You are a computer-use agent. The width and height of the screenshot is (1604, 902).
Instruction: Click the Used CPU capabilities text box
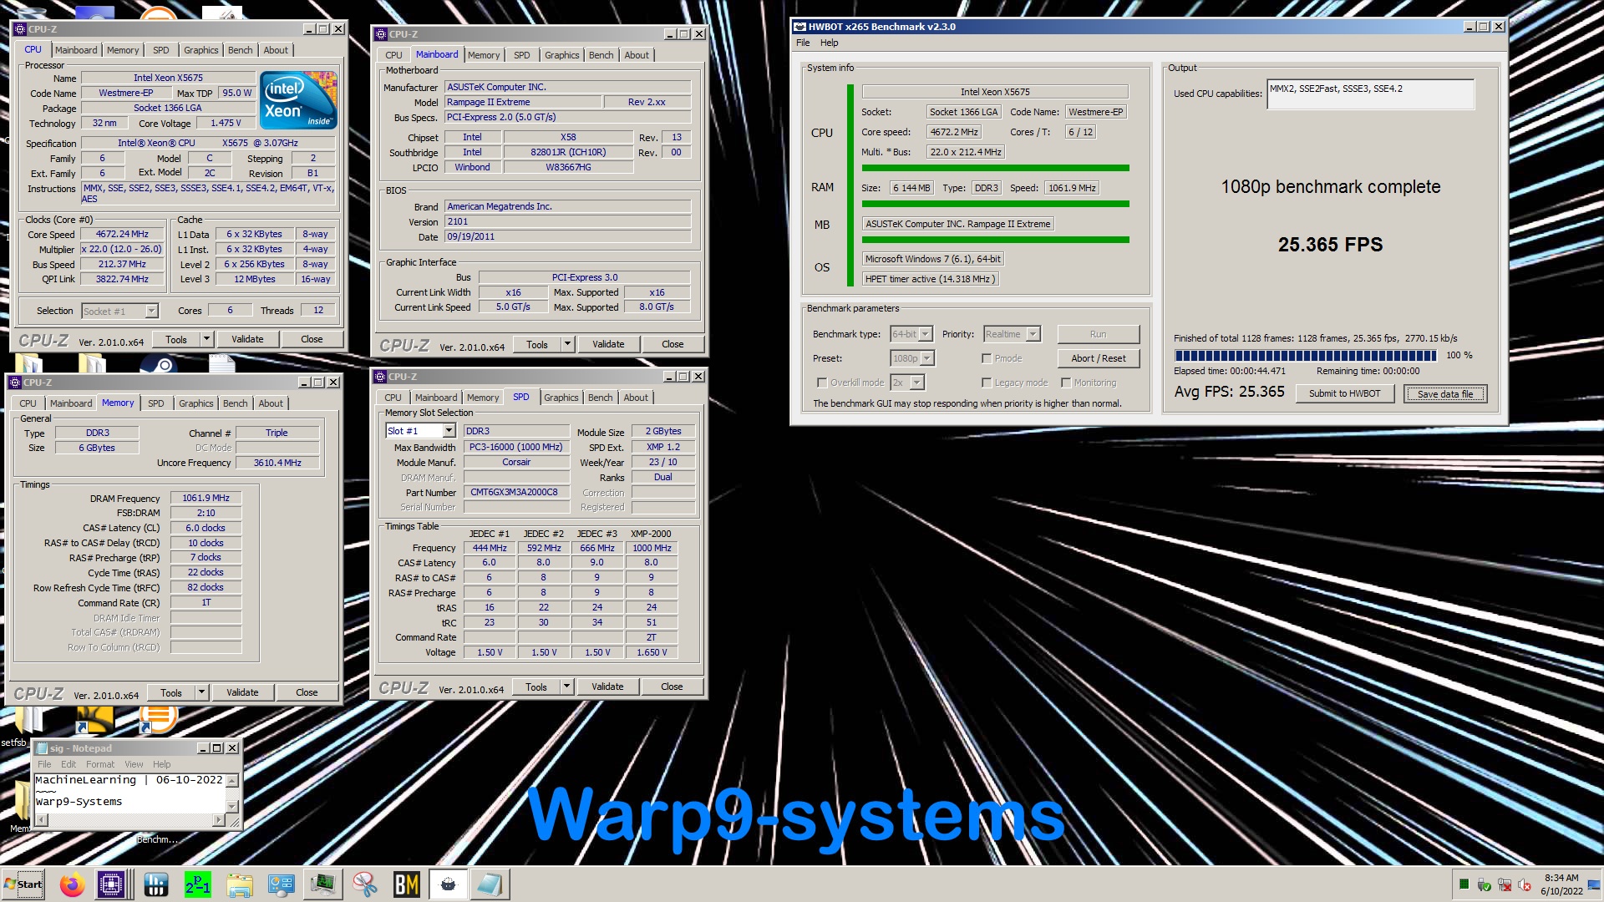pyautogui.click(x=1370, y=94)
